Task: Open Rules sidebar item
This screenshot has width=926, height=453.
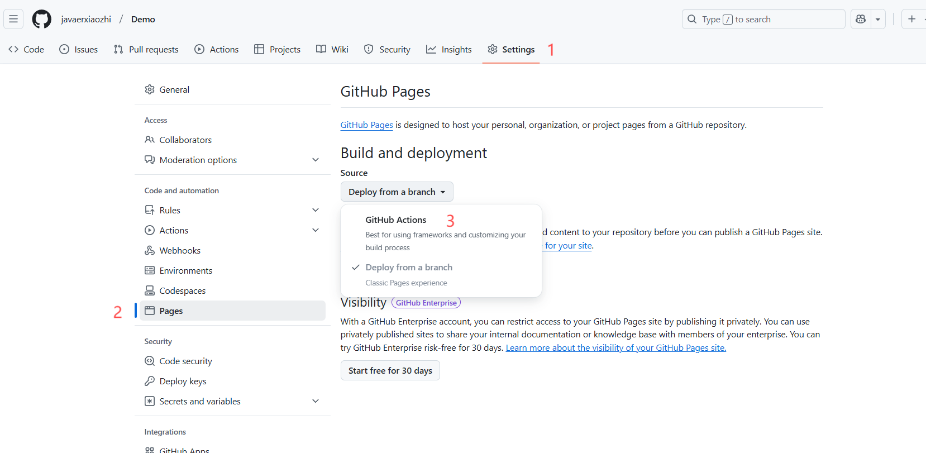Action: [232, 210]
